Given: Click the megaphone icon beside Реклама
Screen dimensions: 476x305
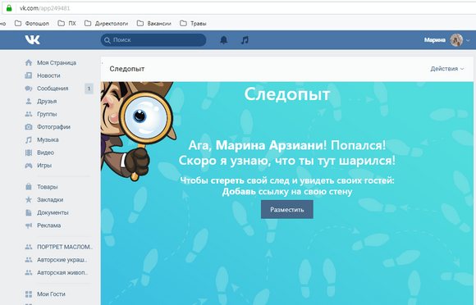Looking at the screenshot, I should 29,225.
